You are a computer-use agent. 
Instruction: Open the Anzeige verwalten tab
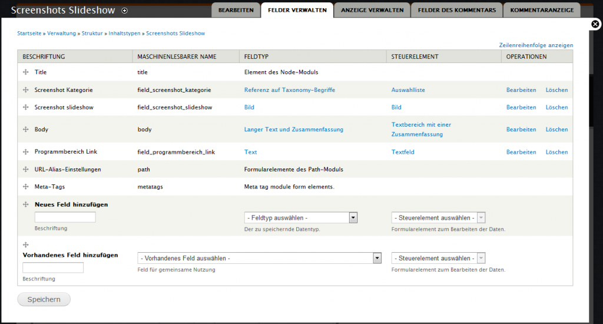point(372,11)
